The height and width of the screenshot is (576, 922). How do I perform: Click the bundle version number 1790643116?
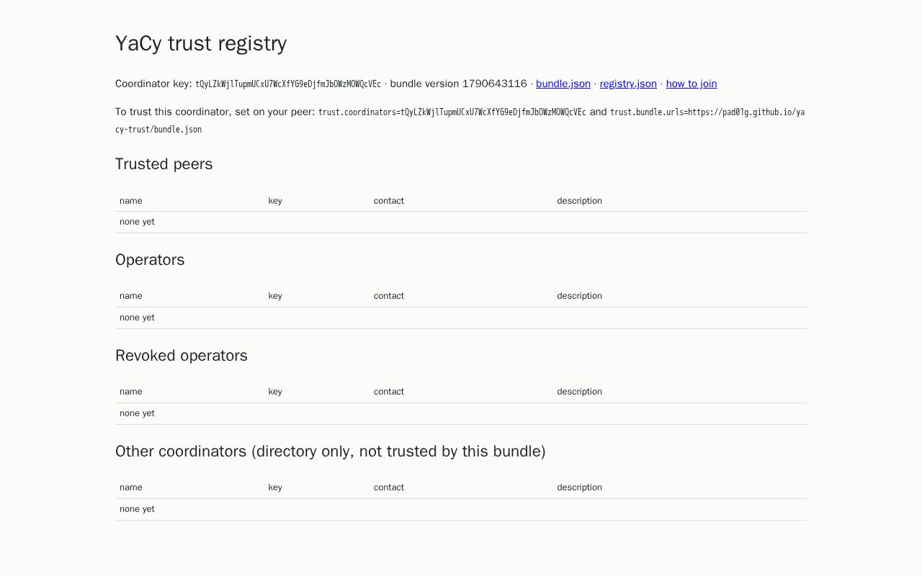(494, 84)
